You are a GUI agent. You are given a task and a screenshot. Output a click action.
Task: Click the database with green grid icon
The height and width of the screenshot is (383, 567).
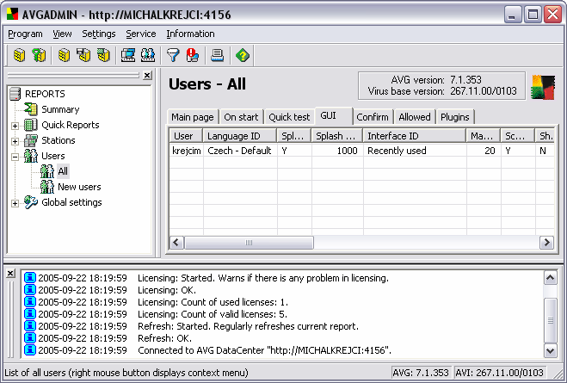[103, 55]
